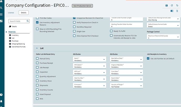Open the dashboard tiles icon in sidebar
181x107 pixels.
[x=1, y=21]
